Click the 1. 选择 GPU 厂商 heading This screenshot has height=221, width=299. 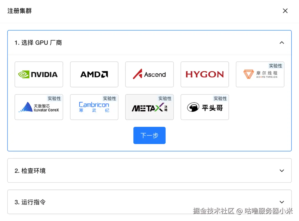click(x=38, y=43)
